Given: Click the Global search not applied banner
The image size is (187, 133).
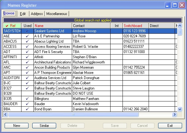Looking at the screenshot, I should pos(93,20).
